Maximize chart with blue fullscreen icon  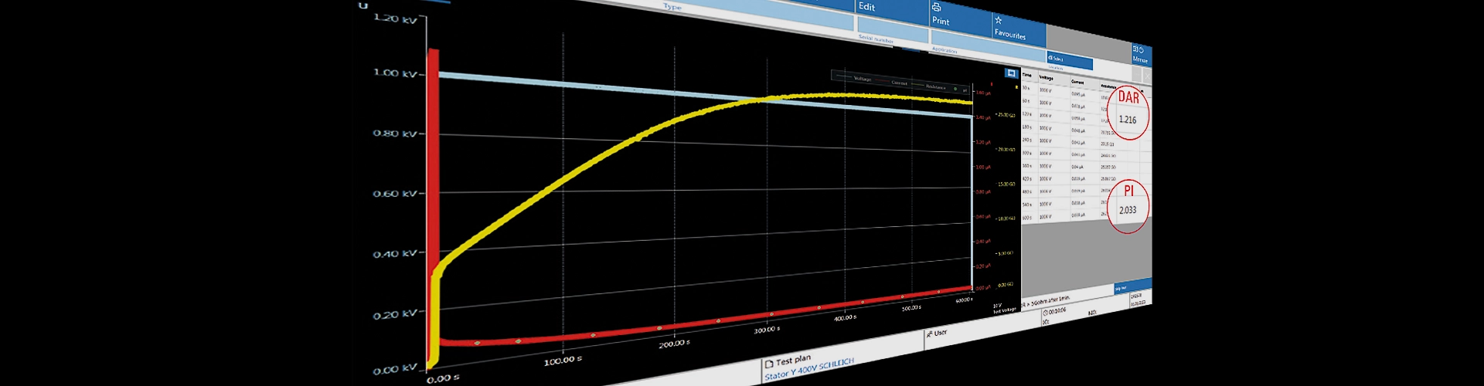coord(1011,73)
